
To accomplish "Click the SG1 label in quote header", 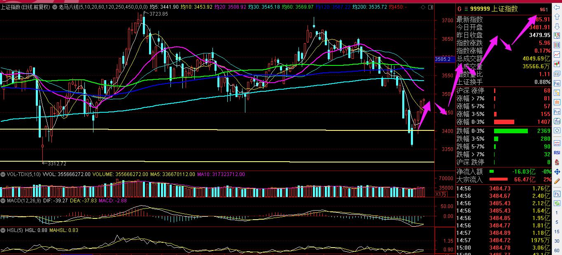I will pyautogui.click(x=544, y=9).
